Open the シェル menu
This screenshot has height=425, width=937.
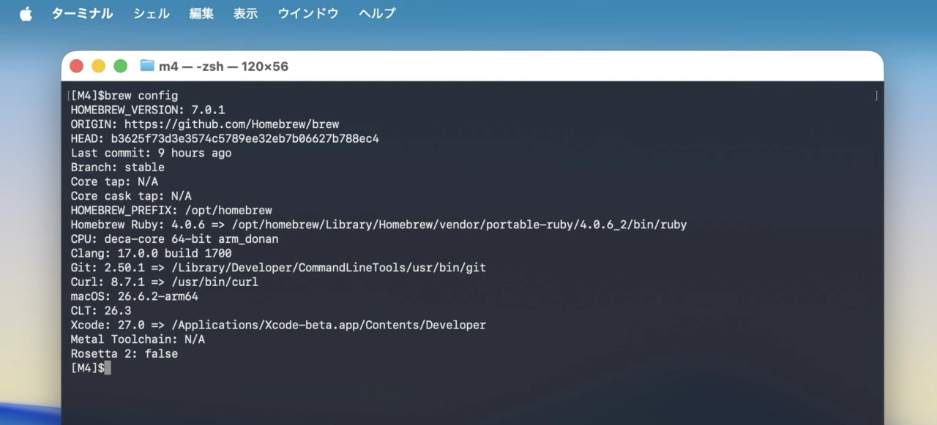(x=151, y=13)
